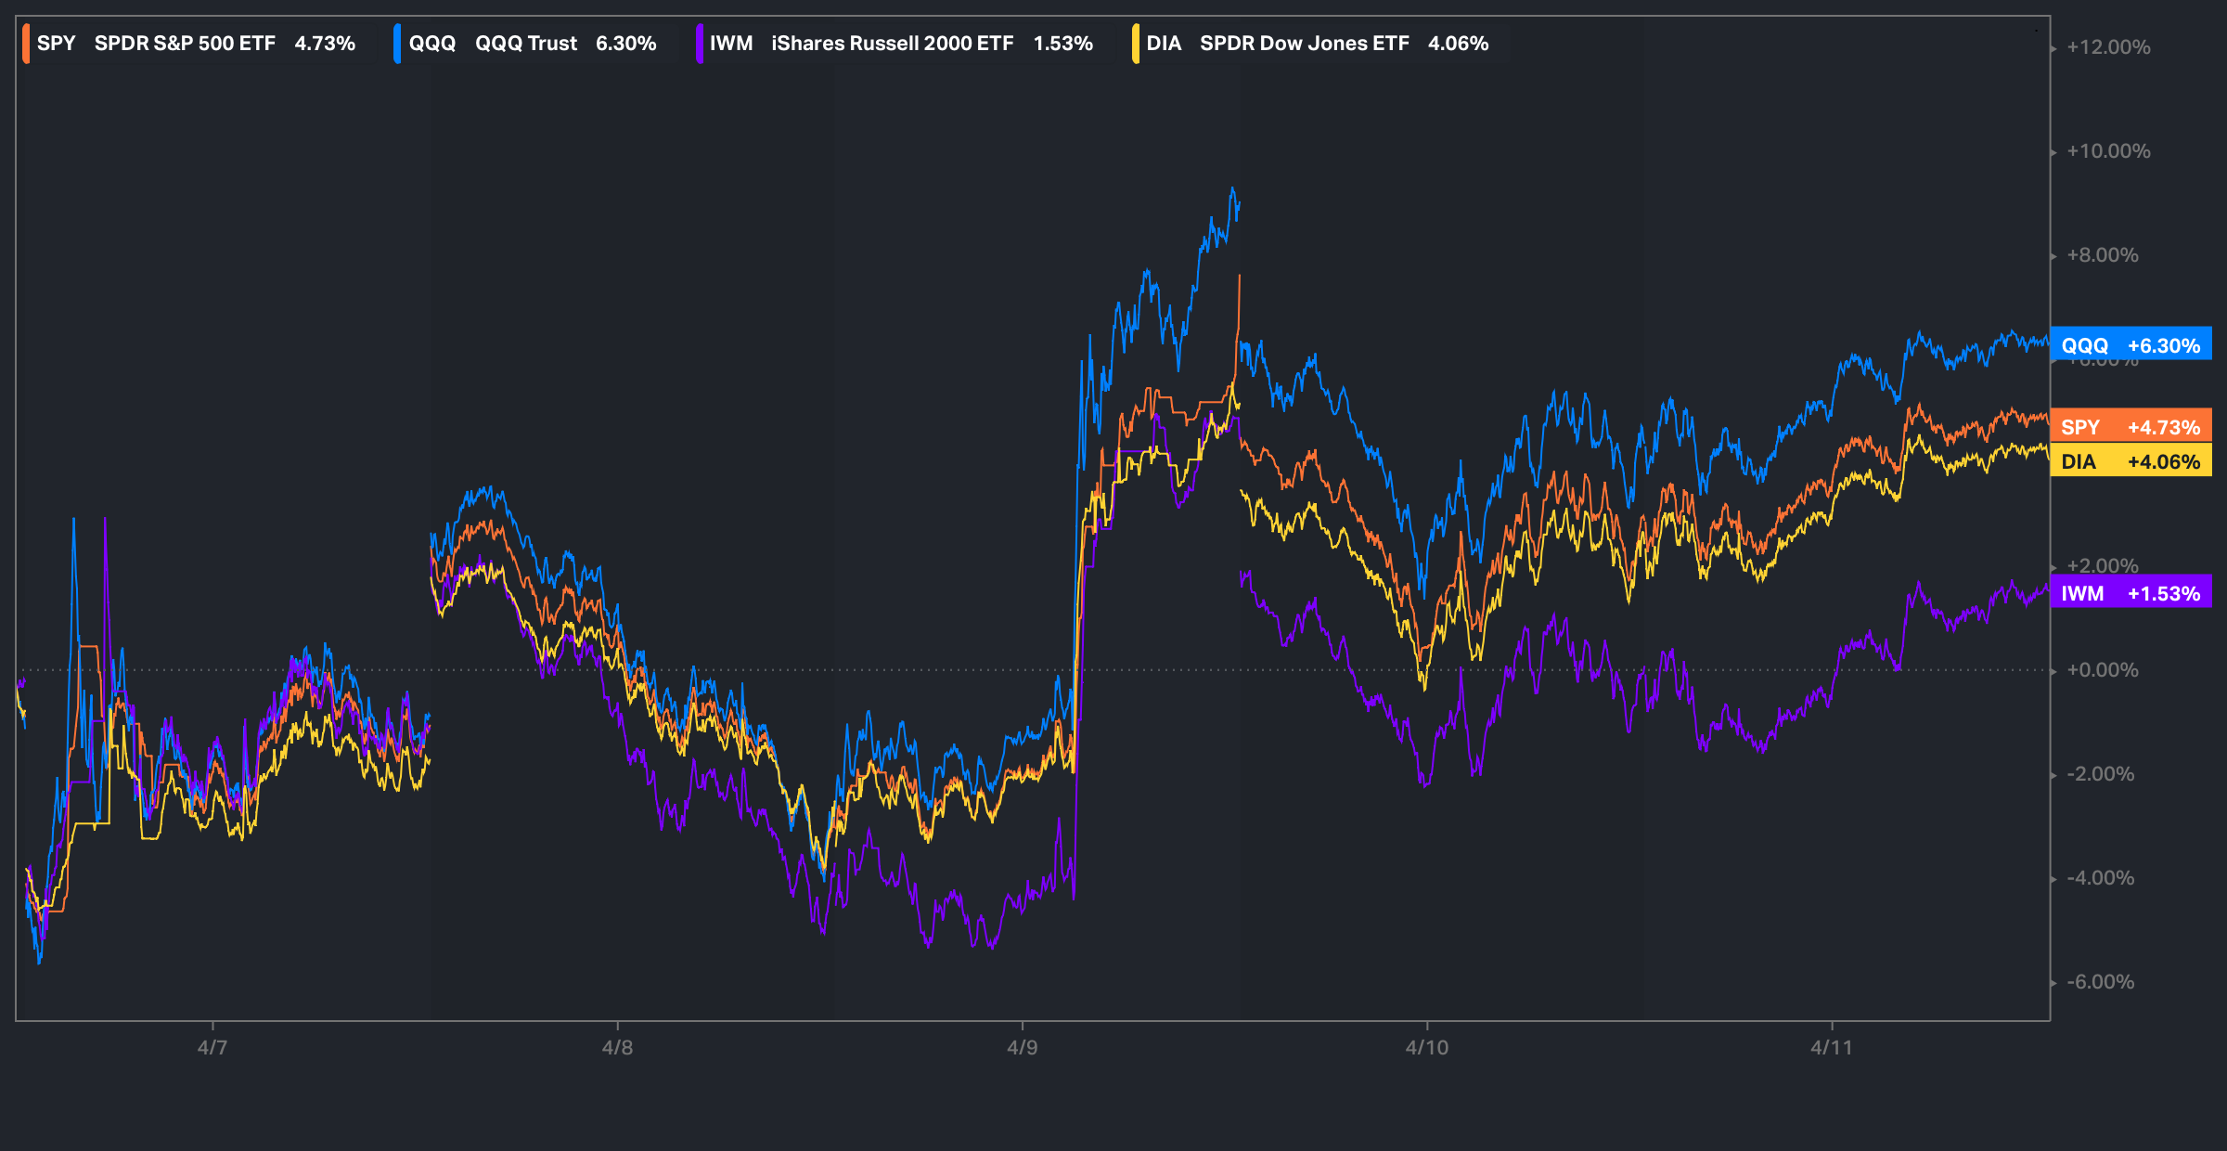
Task: Click the yellow DIA +4.06% price tag
Action: pos(2130,461)
